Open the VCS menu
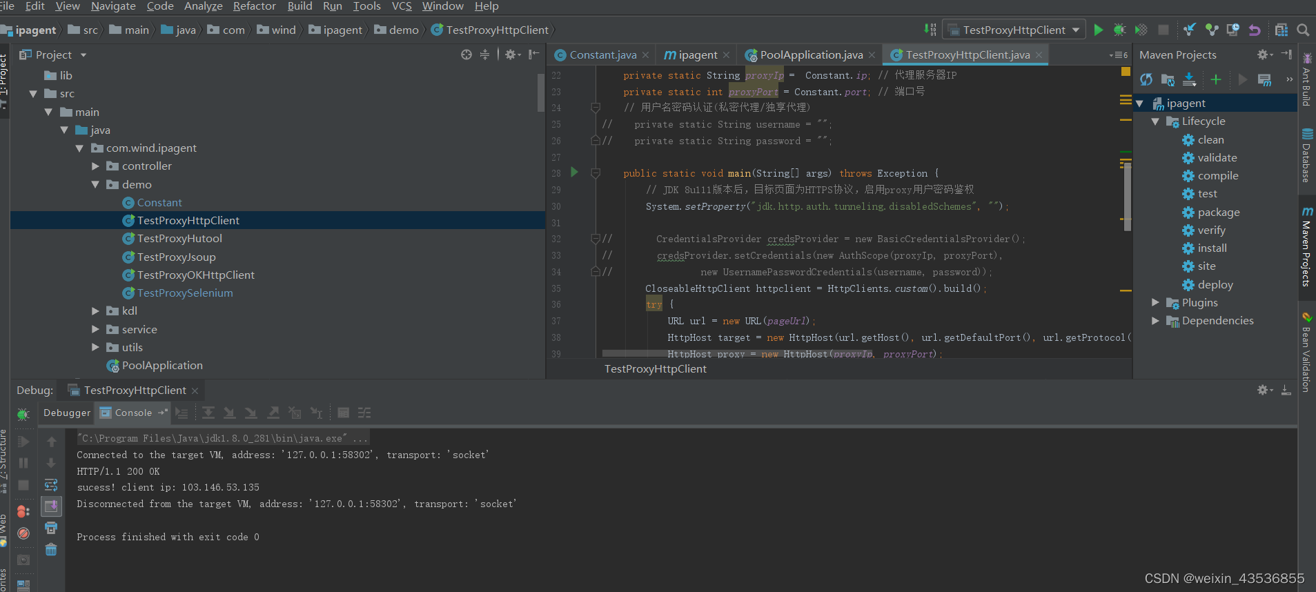1316x592 pixels. (402, 6)
